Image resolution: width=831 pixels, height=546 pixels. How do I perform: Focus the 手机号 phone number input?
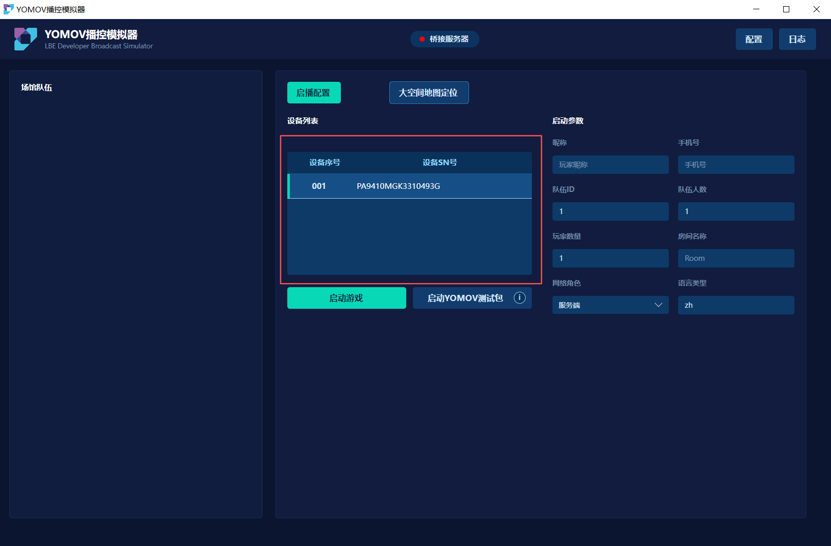pyautogui.click(x=736, y=165)
